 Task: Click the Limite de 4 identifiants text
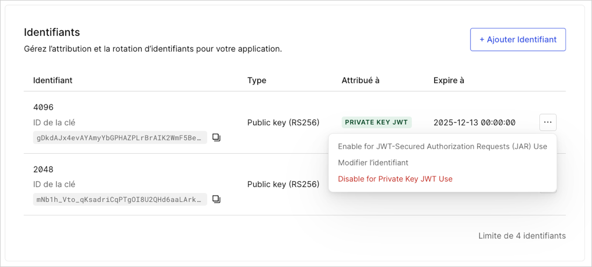click(522, 236)
